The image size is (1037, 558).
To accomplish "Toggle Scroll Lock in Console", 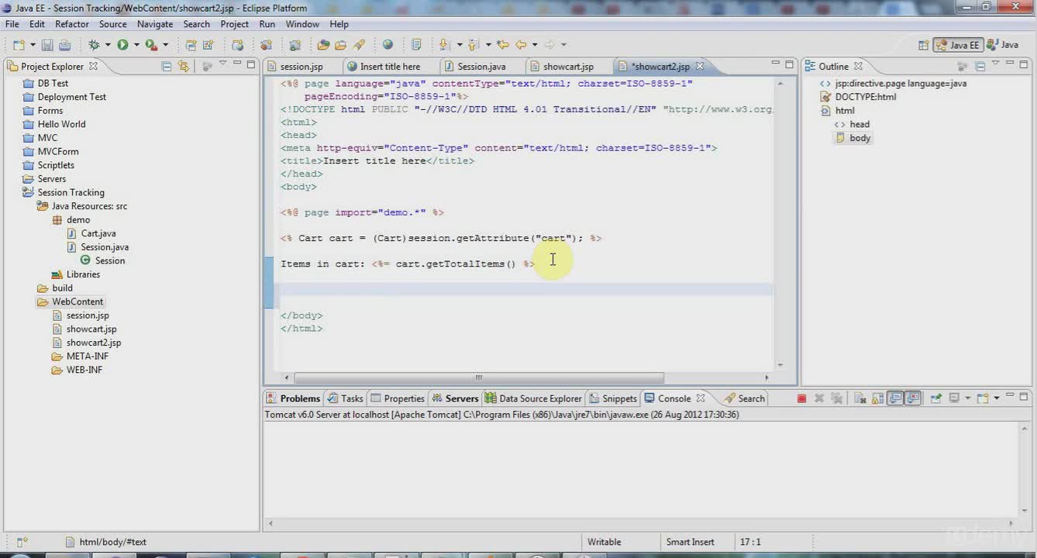I will [x=877, y=398].
